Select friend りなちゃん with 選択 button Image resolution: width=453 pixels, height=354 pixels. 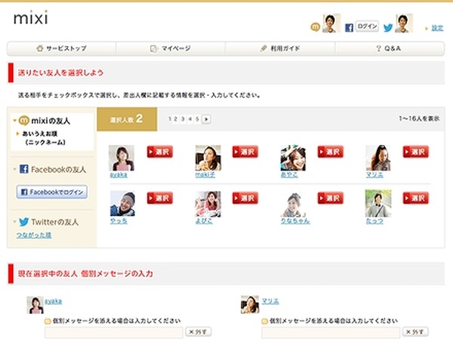pos(331,198)
